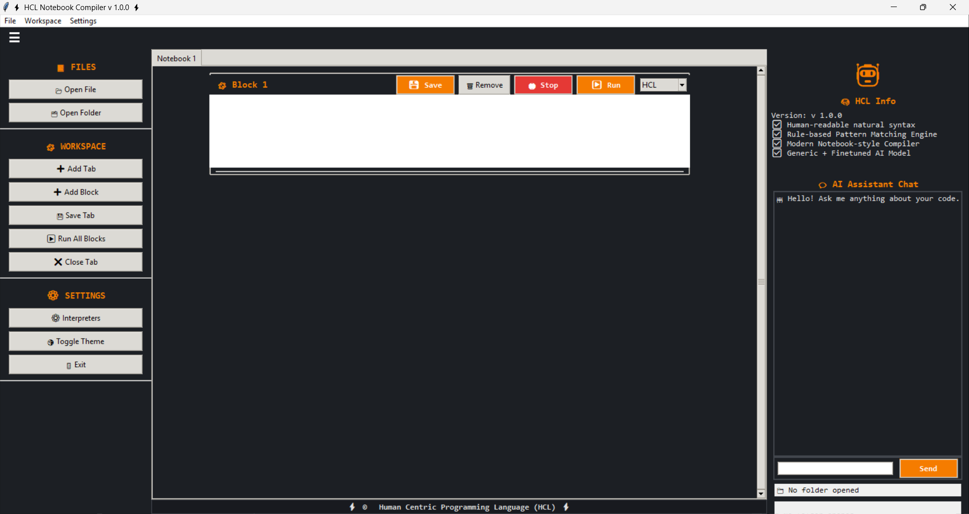Run Block 1

point(606,85)
